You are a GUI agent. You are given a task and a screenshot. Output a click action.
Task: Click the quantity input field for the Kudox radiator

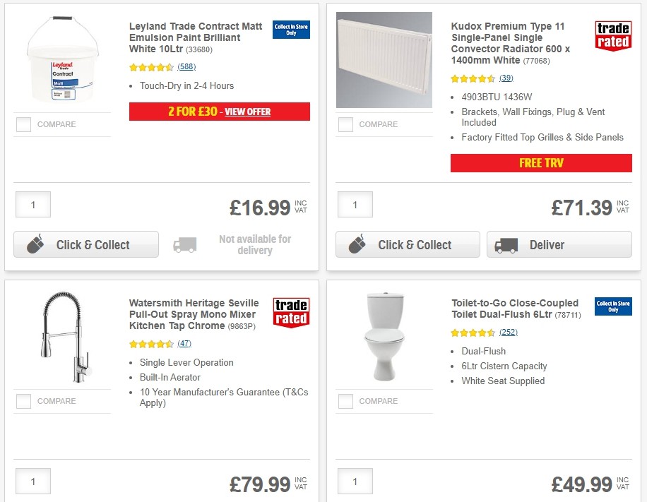pos(355,205)
